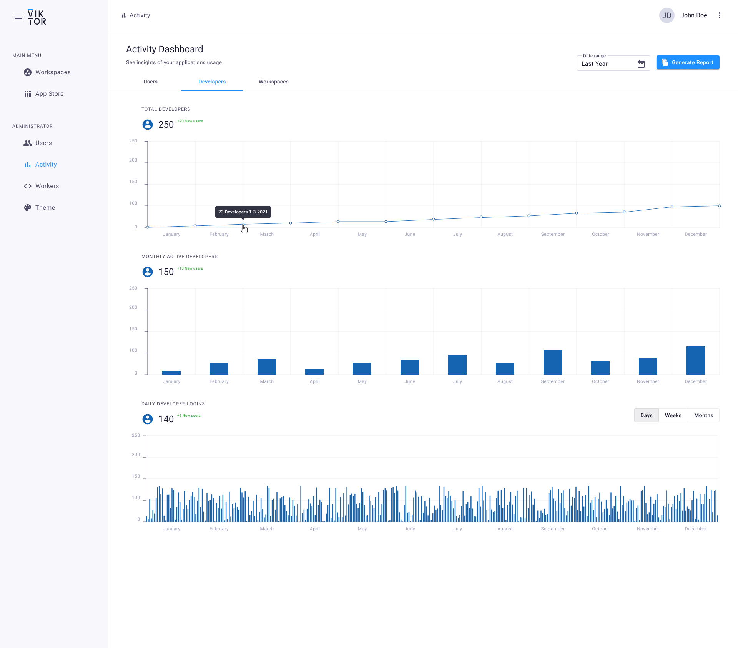Click the 140 daily logins value
This screenshot has height=648, width=738.
pos(166,419)
